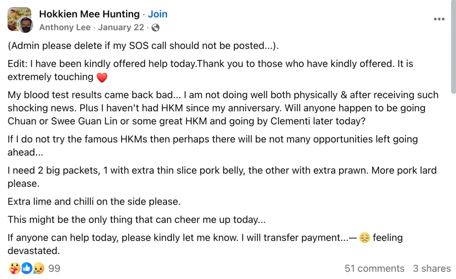Viewport: 456px width, 279px height.
Task: Click the 'Admin please delete' opening line
Action: [143, 45]
